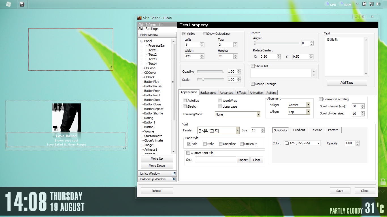Select ButtonPlay in the tree
This screenshot has height=217, width=387.
coord(152,82)
